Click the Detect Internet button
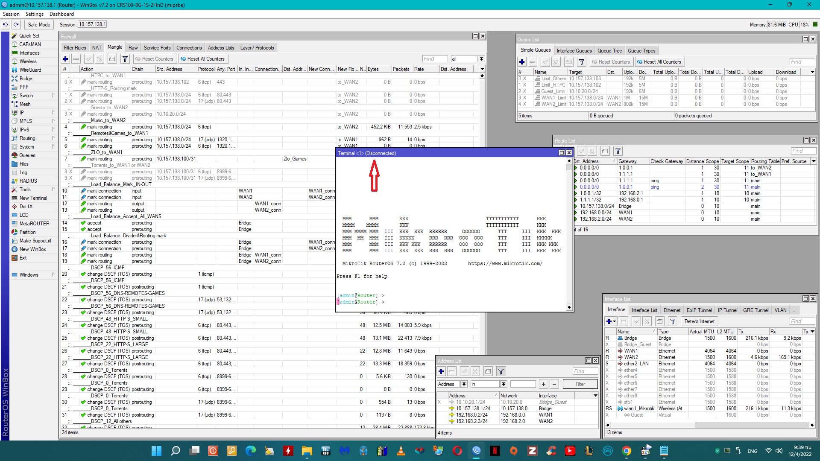Image resolution: width=820 pixels, height=461 pixels. click(699, 321)
